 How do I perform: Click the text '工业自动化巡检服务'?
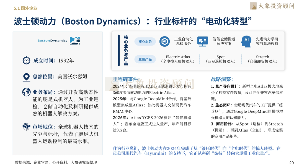[x=184, y=41]
